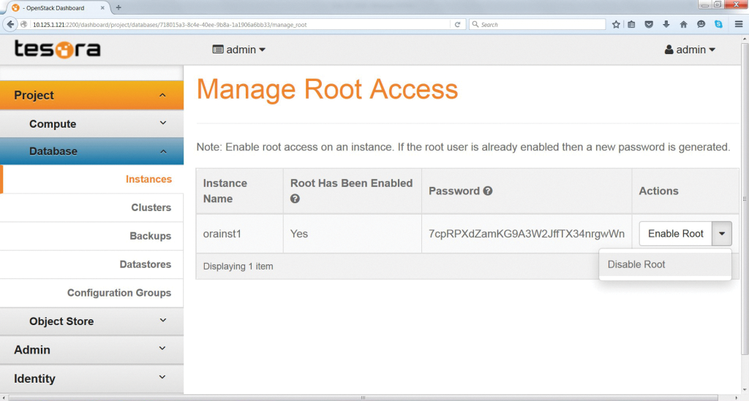
Task: Open the Configuration Groups link
Action: pyautogui.click(x=119, y=293)
